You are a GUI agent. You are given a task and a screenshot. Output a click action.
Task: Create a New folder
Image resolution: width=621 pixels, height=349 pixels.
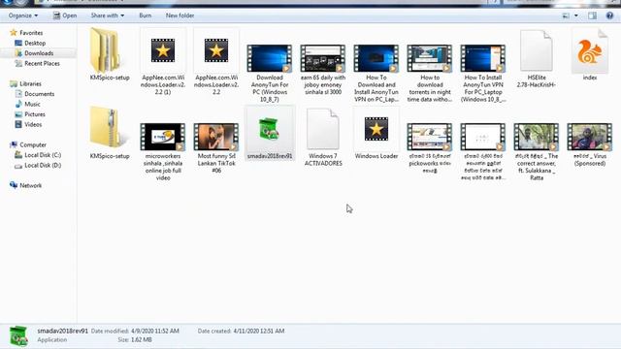coord(180,16)
